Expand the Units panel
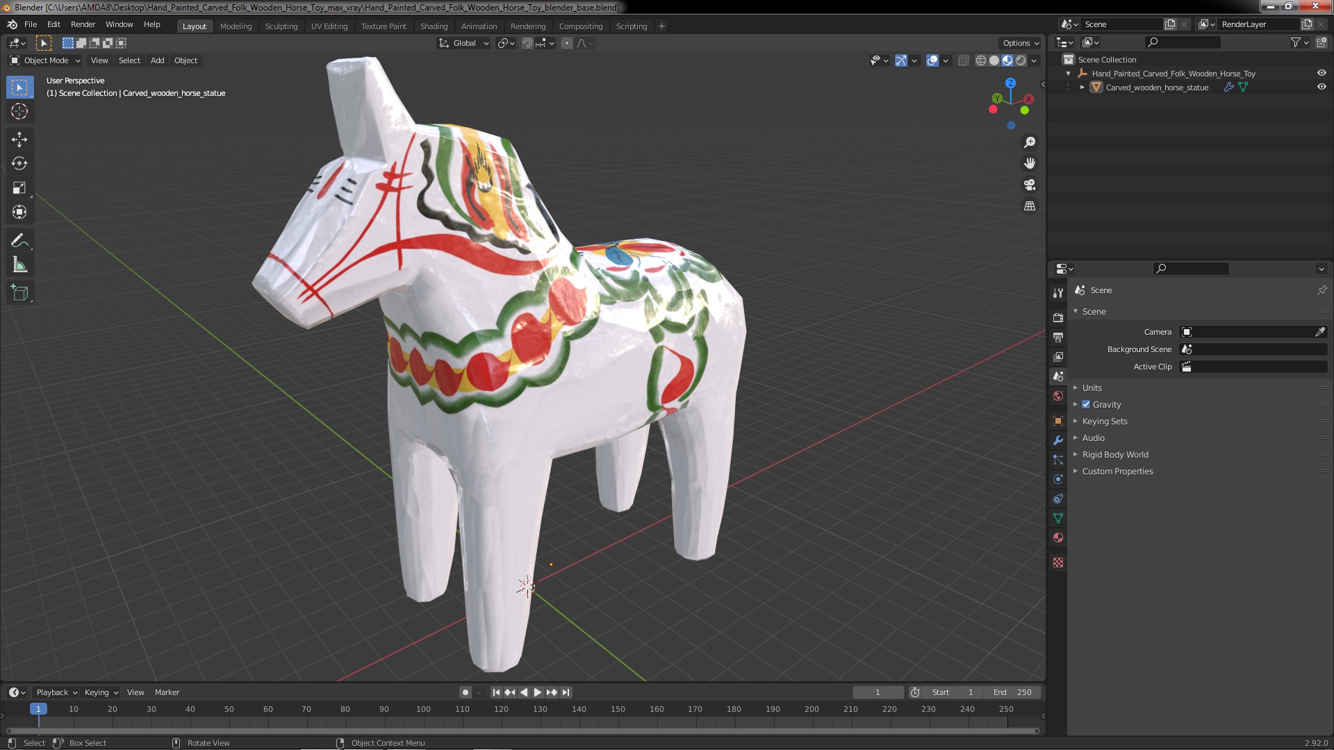This screenshot has width=1334, height=750. 1092,387
